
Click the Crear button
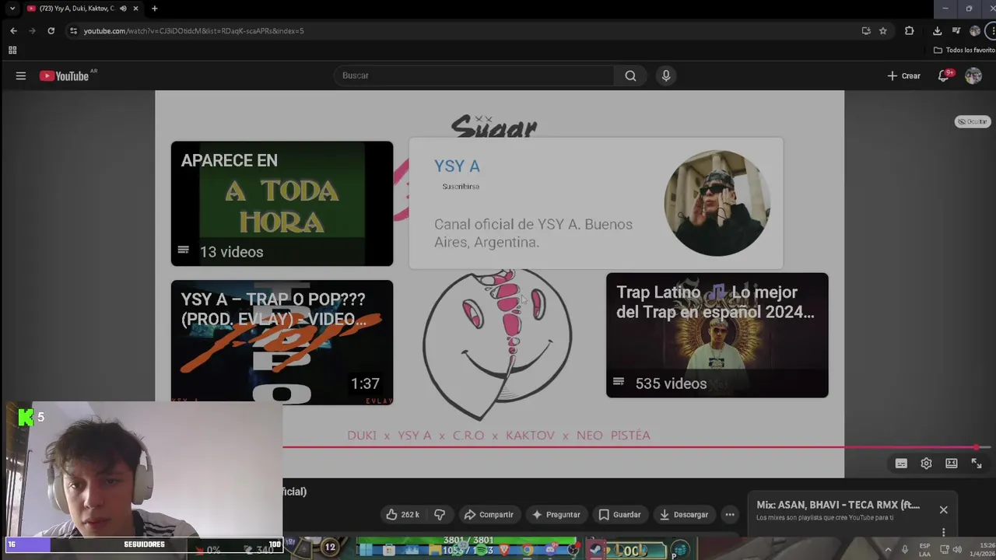[903, 75]
